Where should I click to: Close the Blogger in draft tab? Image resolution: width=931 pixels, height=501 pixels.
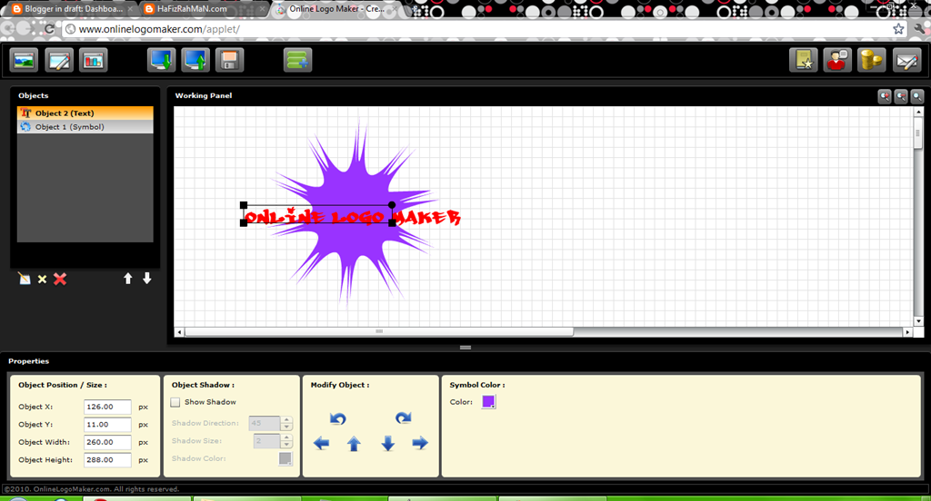pyautogui.click(x=130, y=9)
